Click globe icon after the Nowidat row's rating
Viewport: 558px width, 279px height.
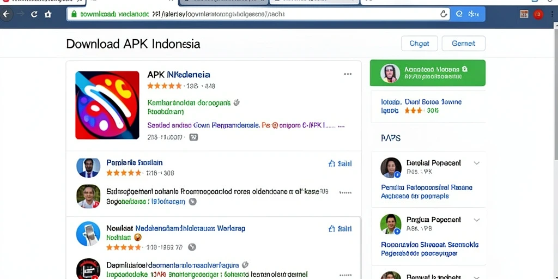tap(192, 247)
